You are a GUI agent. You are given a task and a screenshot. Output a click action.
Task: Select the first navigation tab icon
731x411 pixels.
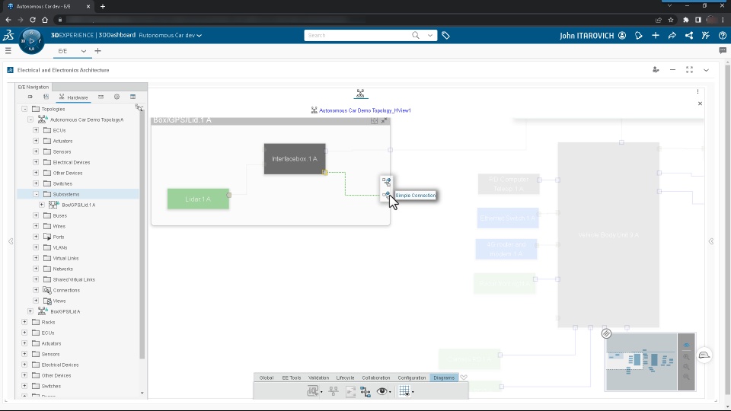coord(30,97)
